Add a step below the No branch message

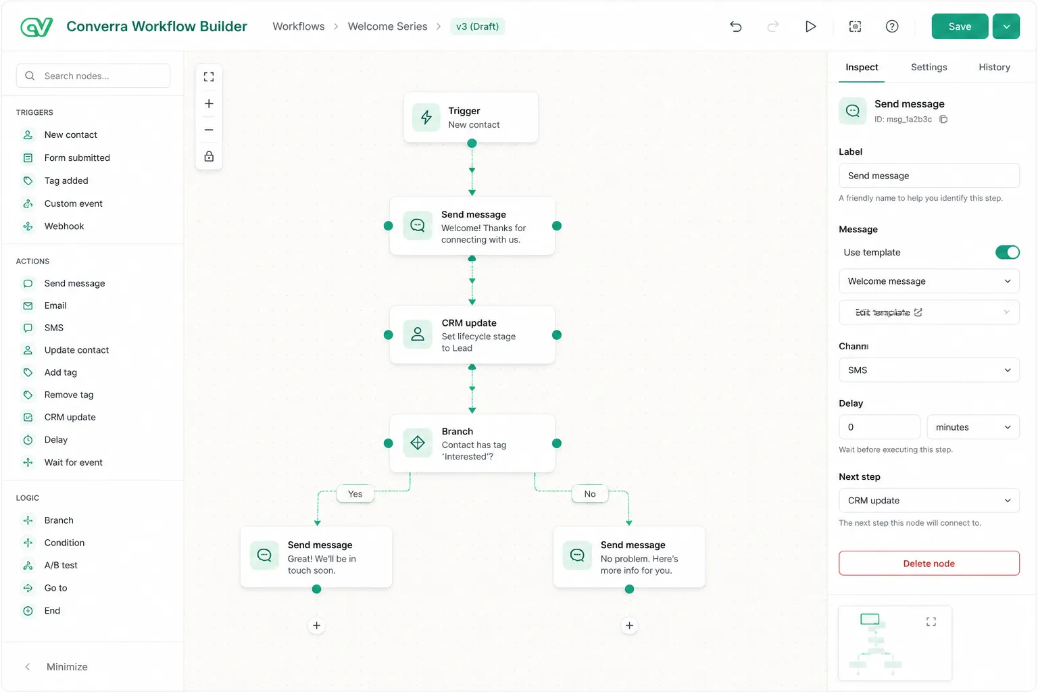click(629, 626)
